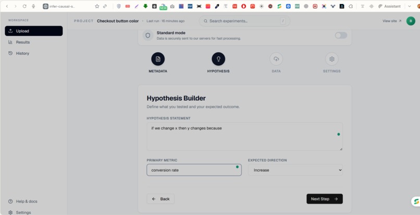Bookmark the page with the star icon
Image resolution: width=420 pixels, height=215 pixels.
97,6
